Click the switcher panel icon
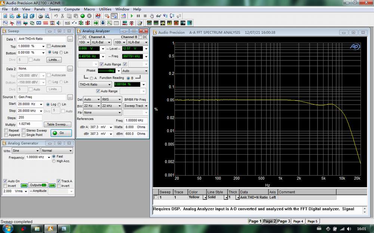Viewport: 374px width, 233px height. tap(74, 23)
